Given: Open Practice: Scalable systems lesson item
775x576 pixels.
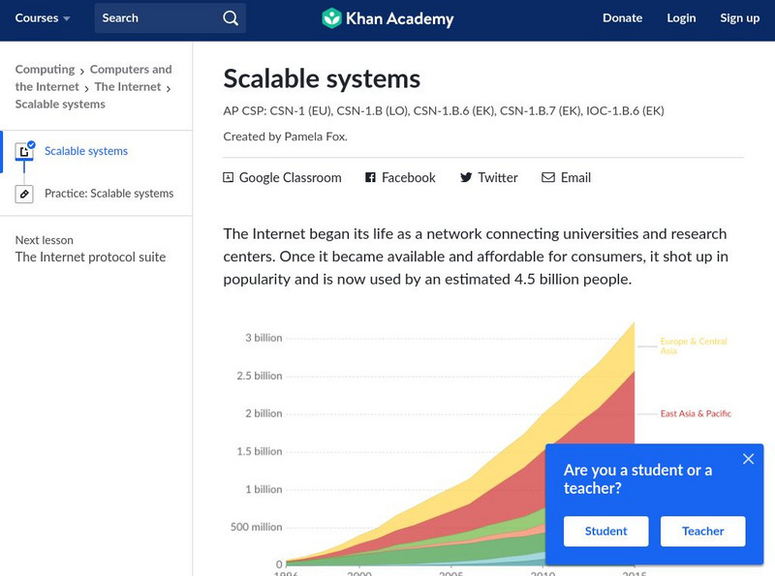Looking at the screenshot, I should 108,194.
